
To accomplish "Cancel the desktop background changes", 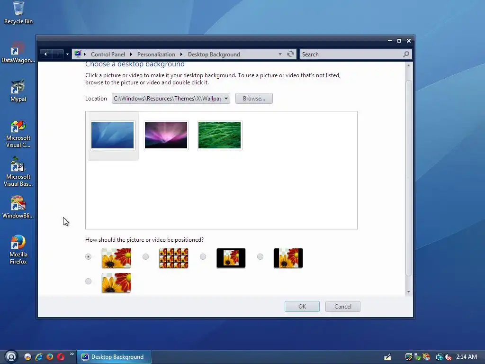I will 343,307.
